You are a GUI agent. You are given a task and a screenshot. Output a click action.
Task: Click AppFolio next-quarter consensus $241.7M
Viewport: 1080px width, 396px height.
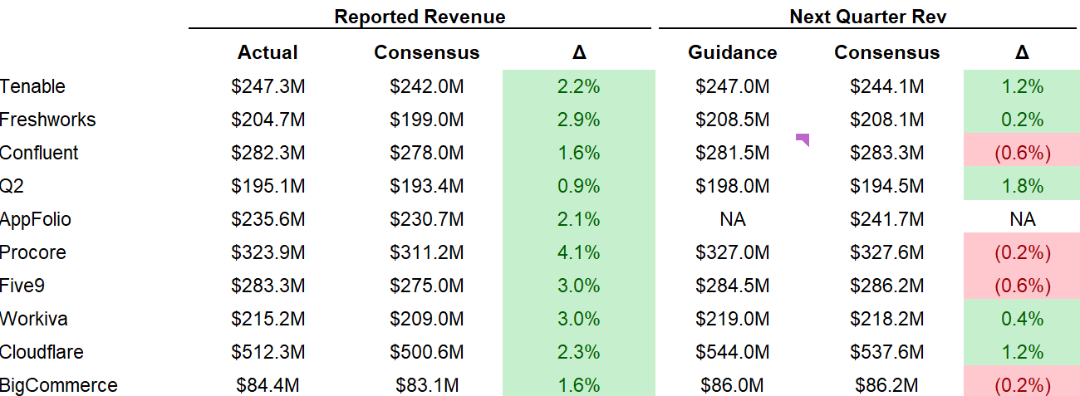[x=886, y=219]
